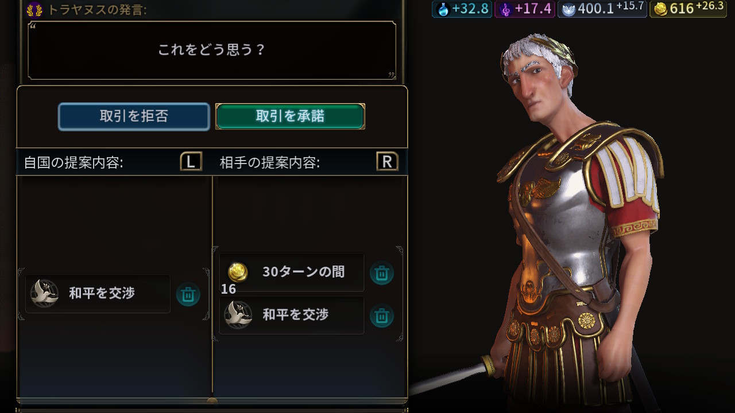Image resolution: width=735 pixels, height=413 pixels.
Task: Click the Roman laurel icon beside トラヤヌスの発言
Action: (x=34, y=9)
